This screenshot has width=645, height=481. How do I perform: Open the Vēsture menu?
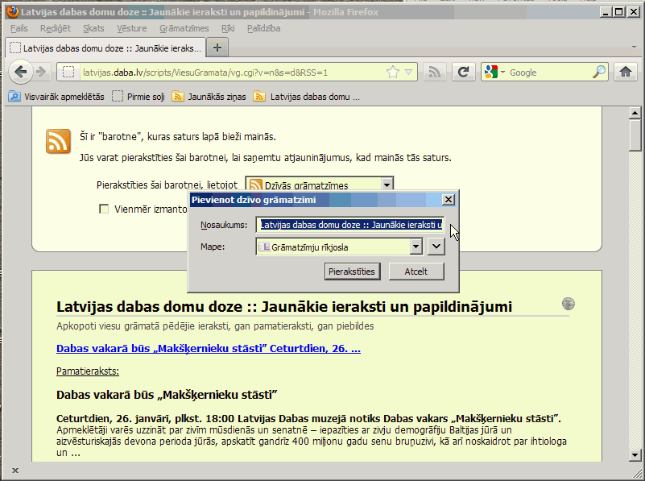coord(131,28)
